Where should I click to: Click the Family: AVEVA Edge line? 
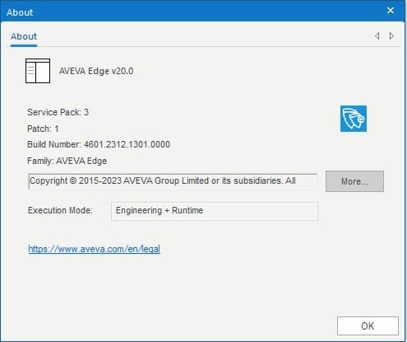click(x=67, y=161)
